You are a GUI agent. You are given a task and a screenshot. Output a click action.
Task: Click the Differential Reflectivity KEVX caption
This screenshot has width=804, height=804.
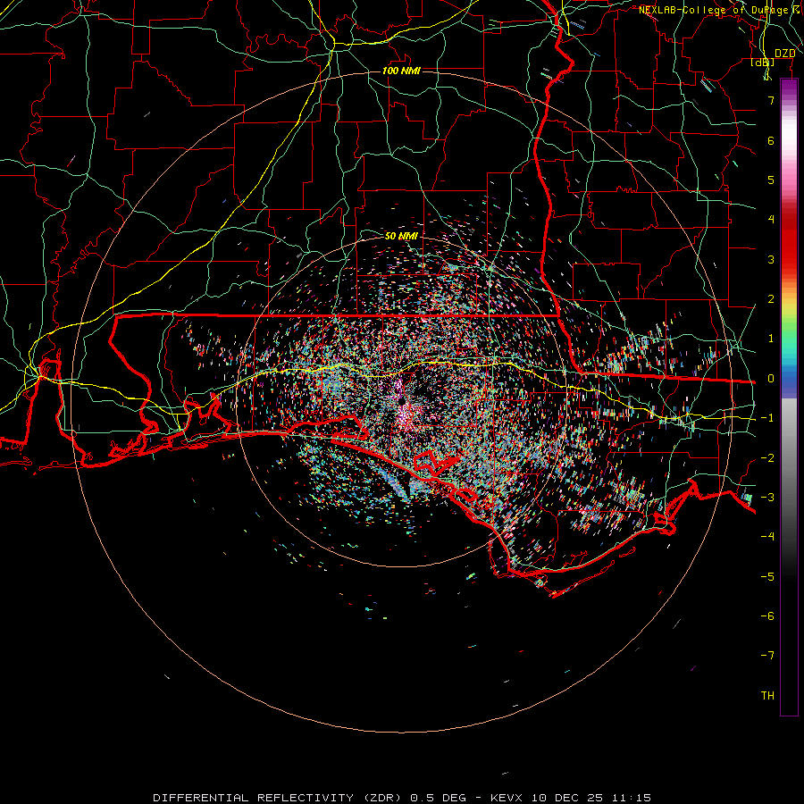point(402,798)
